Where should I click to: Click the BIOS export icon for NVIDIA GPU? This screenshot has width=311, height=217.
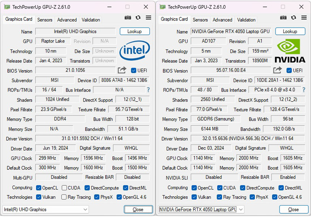(277, 70)
